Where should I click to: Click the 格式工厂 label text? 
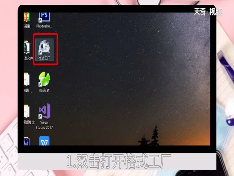coord(44,58)
